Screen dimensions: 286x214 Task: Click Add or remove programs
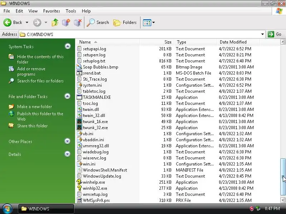31,72
